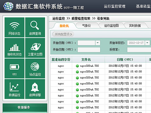This screenshot has height=113, width=151.
Task: Click ngcc320aA.T02 file name in sixth row
Action: (89, 96)
